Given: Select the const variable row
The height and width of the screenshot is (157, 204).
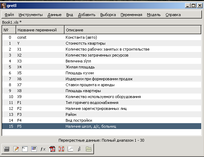Looking at the screenshot, I should [102, 37].
